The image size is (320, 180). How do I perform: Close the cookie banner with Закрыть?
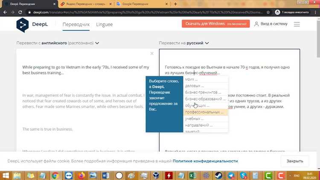pos(295,161)
